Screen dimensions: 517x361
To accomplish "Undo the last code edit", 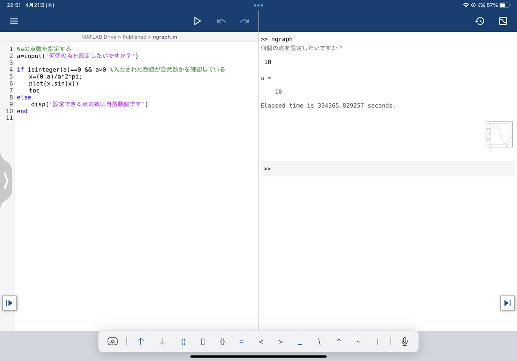I will click(x=221, y=21).
